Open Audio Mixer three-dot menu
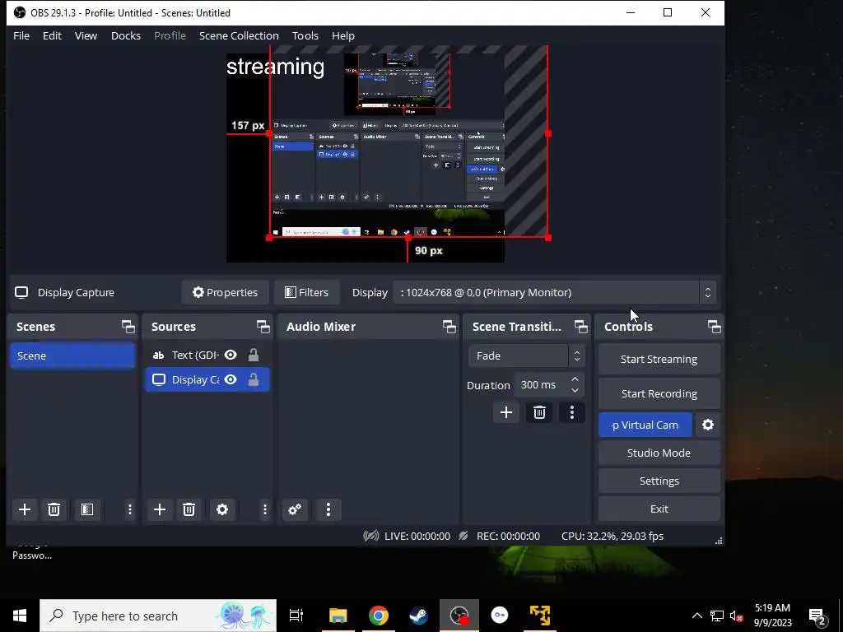The width and height of the screenshot is (843, 632). click(328, 509)
